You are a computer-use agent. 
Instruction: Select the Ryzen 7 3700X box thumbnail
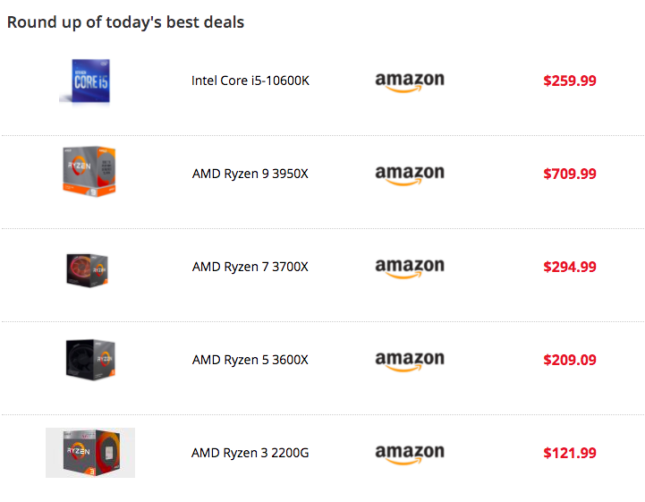coord(87,270)
